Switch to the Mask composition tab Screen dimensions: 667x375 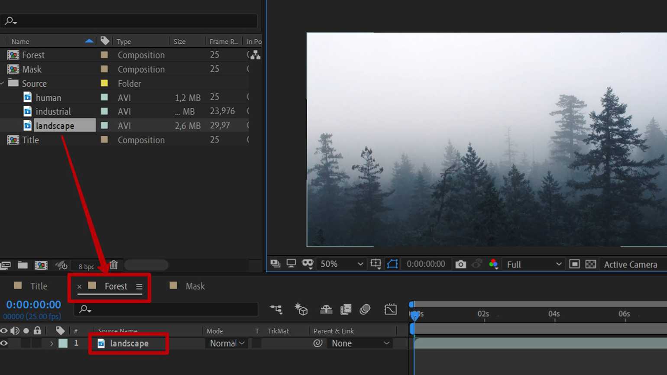195,286
